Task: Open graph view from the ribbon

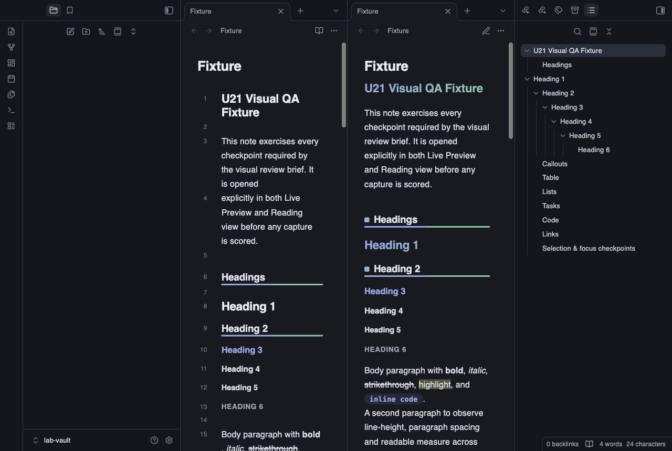Action: pos(12,47)
